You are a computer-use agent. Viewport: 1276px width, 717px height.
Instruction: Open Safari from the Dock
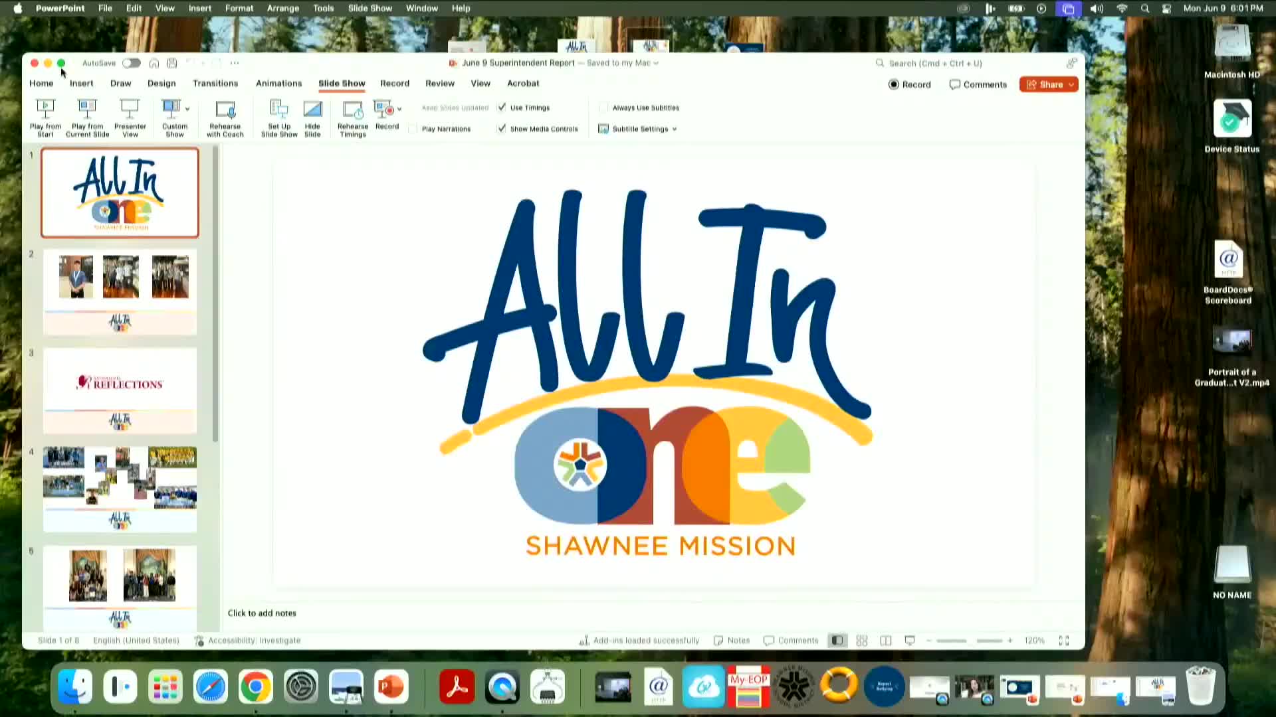[x=211, y=686]
